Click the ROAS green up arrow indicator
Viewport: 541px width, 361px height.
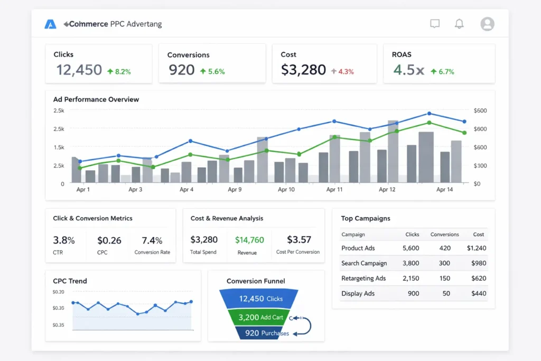click(433, 71)
